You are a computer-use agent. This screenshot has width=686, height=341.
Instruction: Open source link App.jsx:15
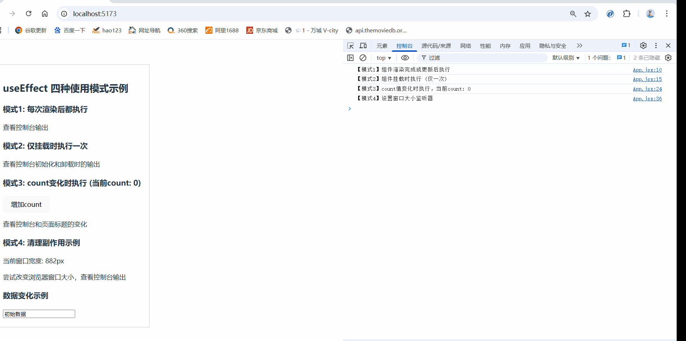(x=647, y=79)
